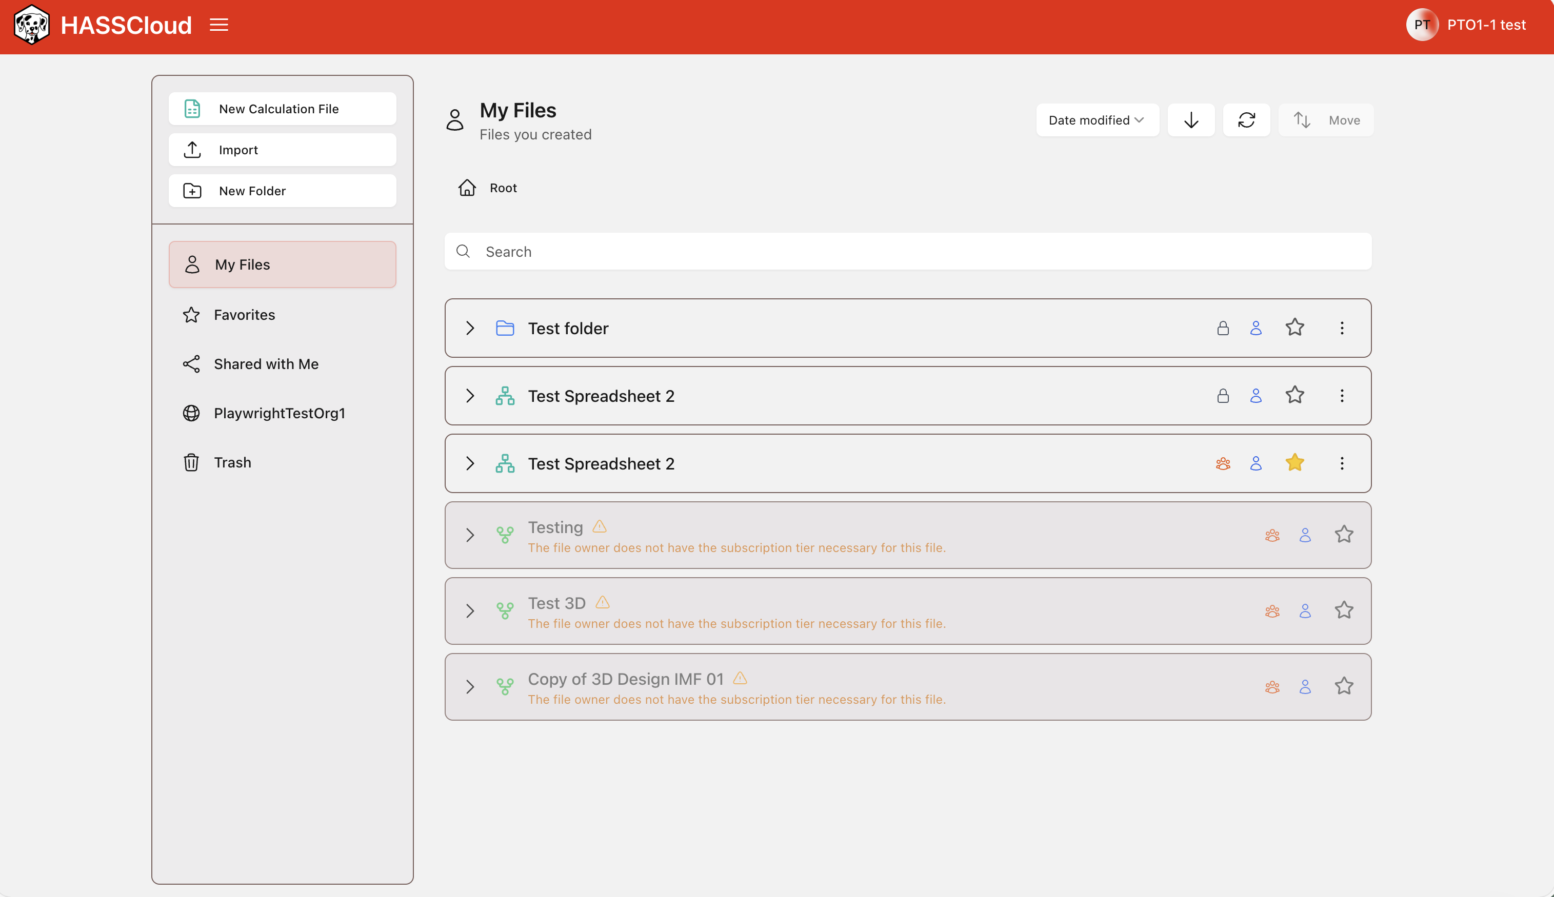Favorite Copy of 3D Design IMF 01
This screenshot has height=897, width=1554.
click(x=1343, y=686)
